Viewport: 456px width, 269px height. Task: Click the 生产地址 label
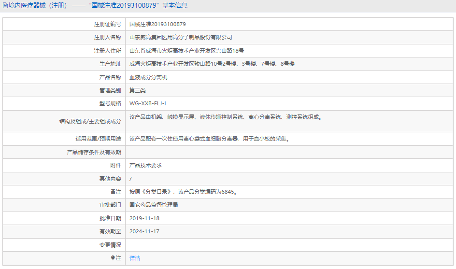(x=110, y=64)
